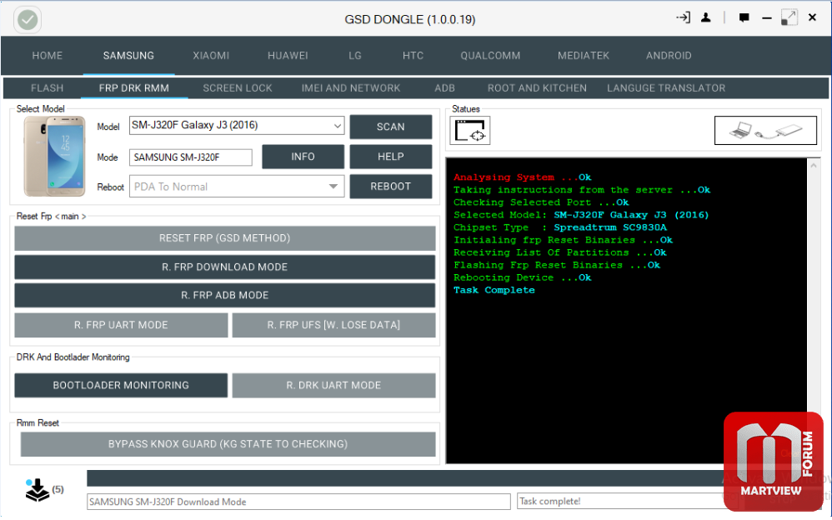Switch to the ANDROID tab
This screenshot has height=520, width=832.
click(x=669, y=56)
